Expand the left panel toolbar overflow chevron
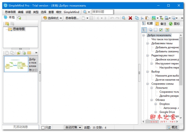 [36, 52]
